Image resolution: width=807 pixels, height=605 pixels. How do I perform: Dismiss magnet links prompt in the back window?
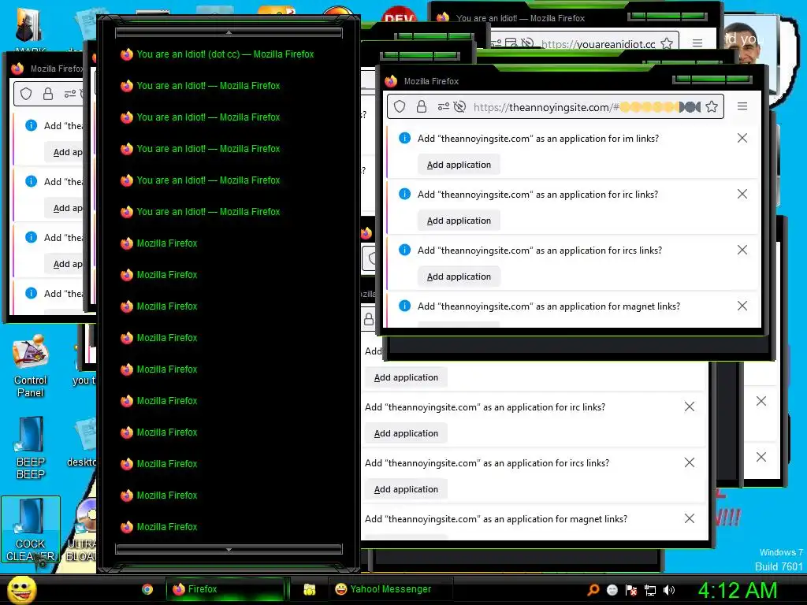(690, 518)
